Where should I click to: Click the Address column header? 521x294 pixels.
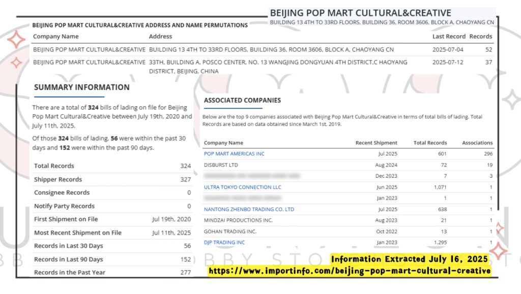tap(160, 37)
